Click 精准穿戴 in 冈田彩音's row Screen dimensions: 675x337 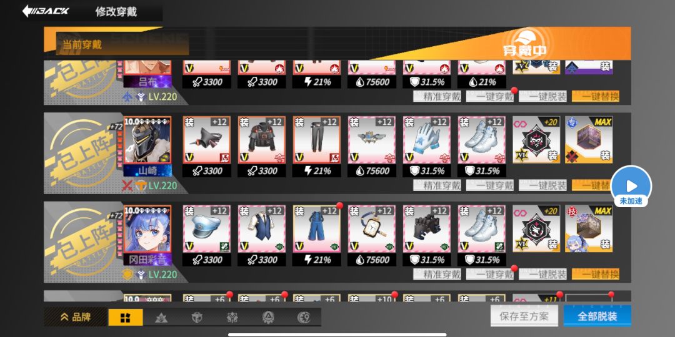click(x=437, y=274)
